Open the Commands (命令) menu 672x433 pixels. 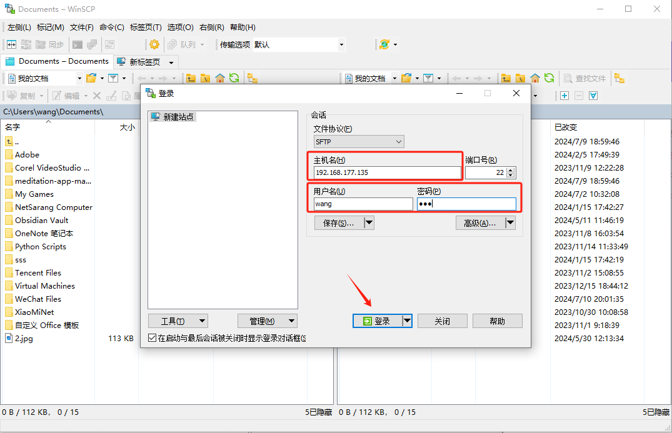pyautogui.click(x=111, y=27)
